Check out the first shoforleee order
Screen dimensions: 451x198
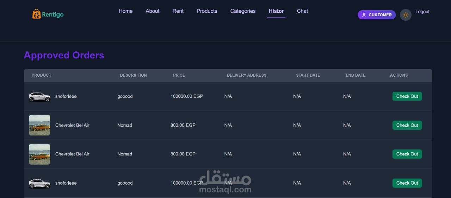(407, 96)
